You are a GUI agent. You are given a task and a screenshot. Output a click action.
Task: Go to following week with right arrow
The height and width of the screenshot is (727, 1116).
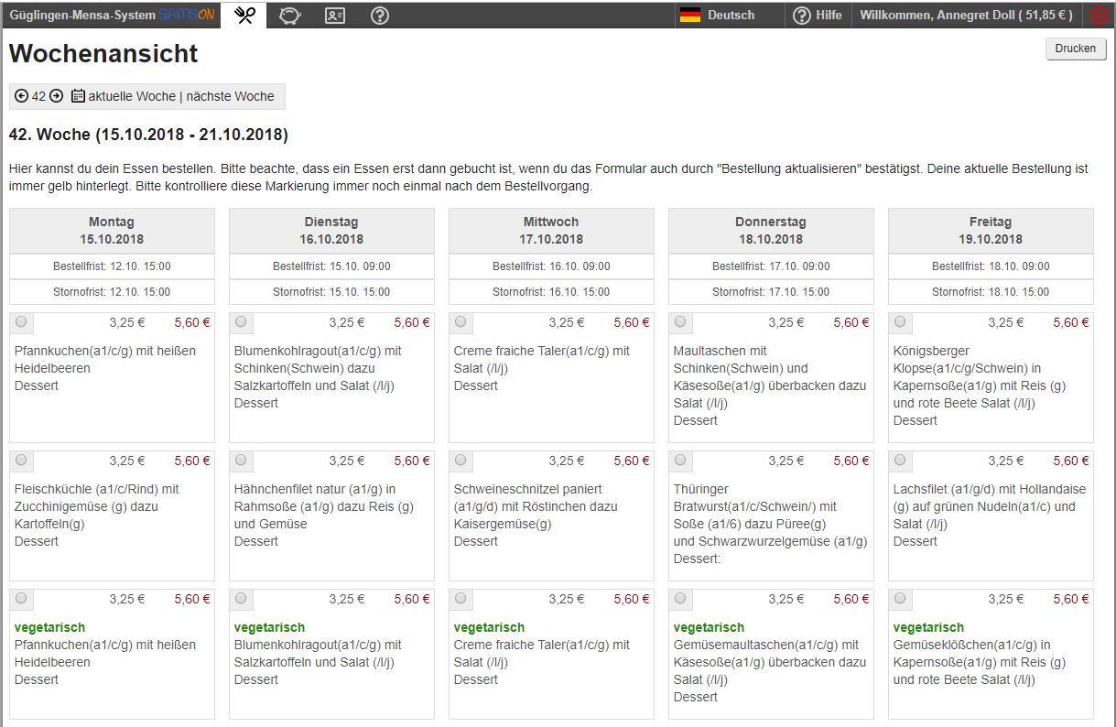point(56,96)
